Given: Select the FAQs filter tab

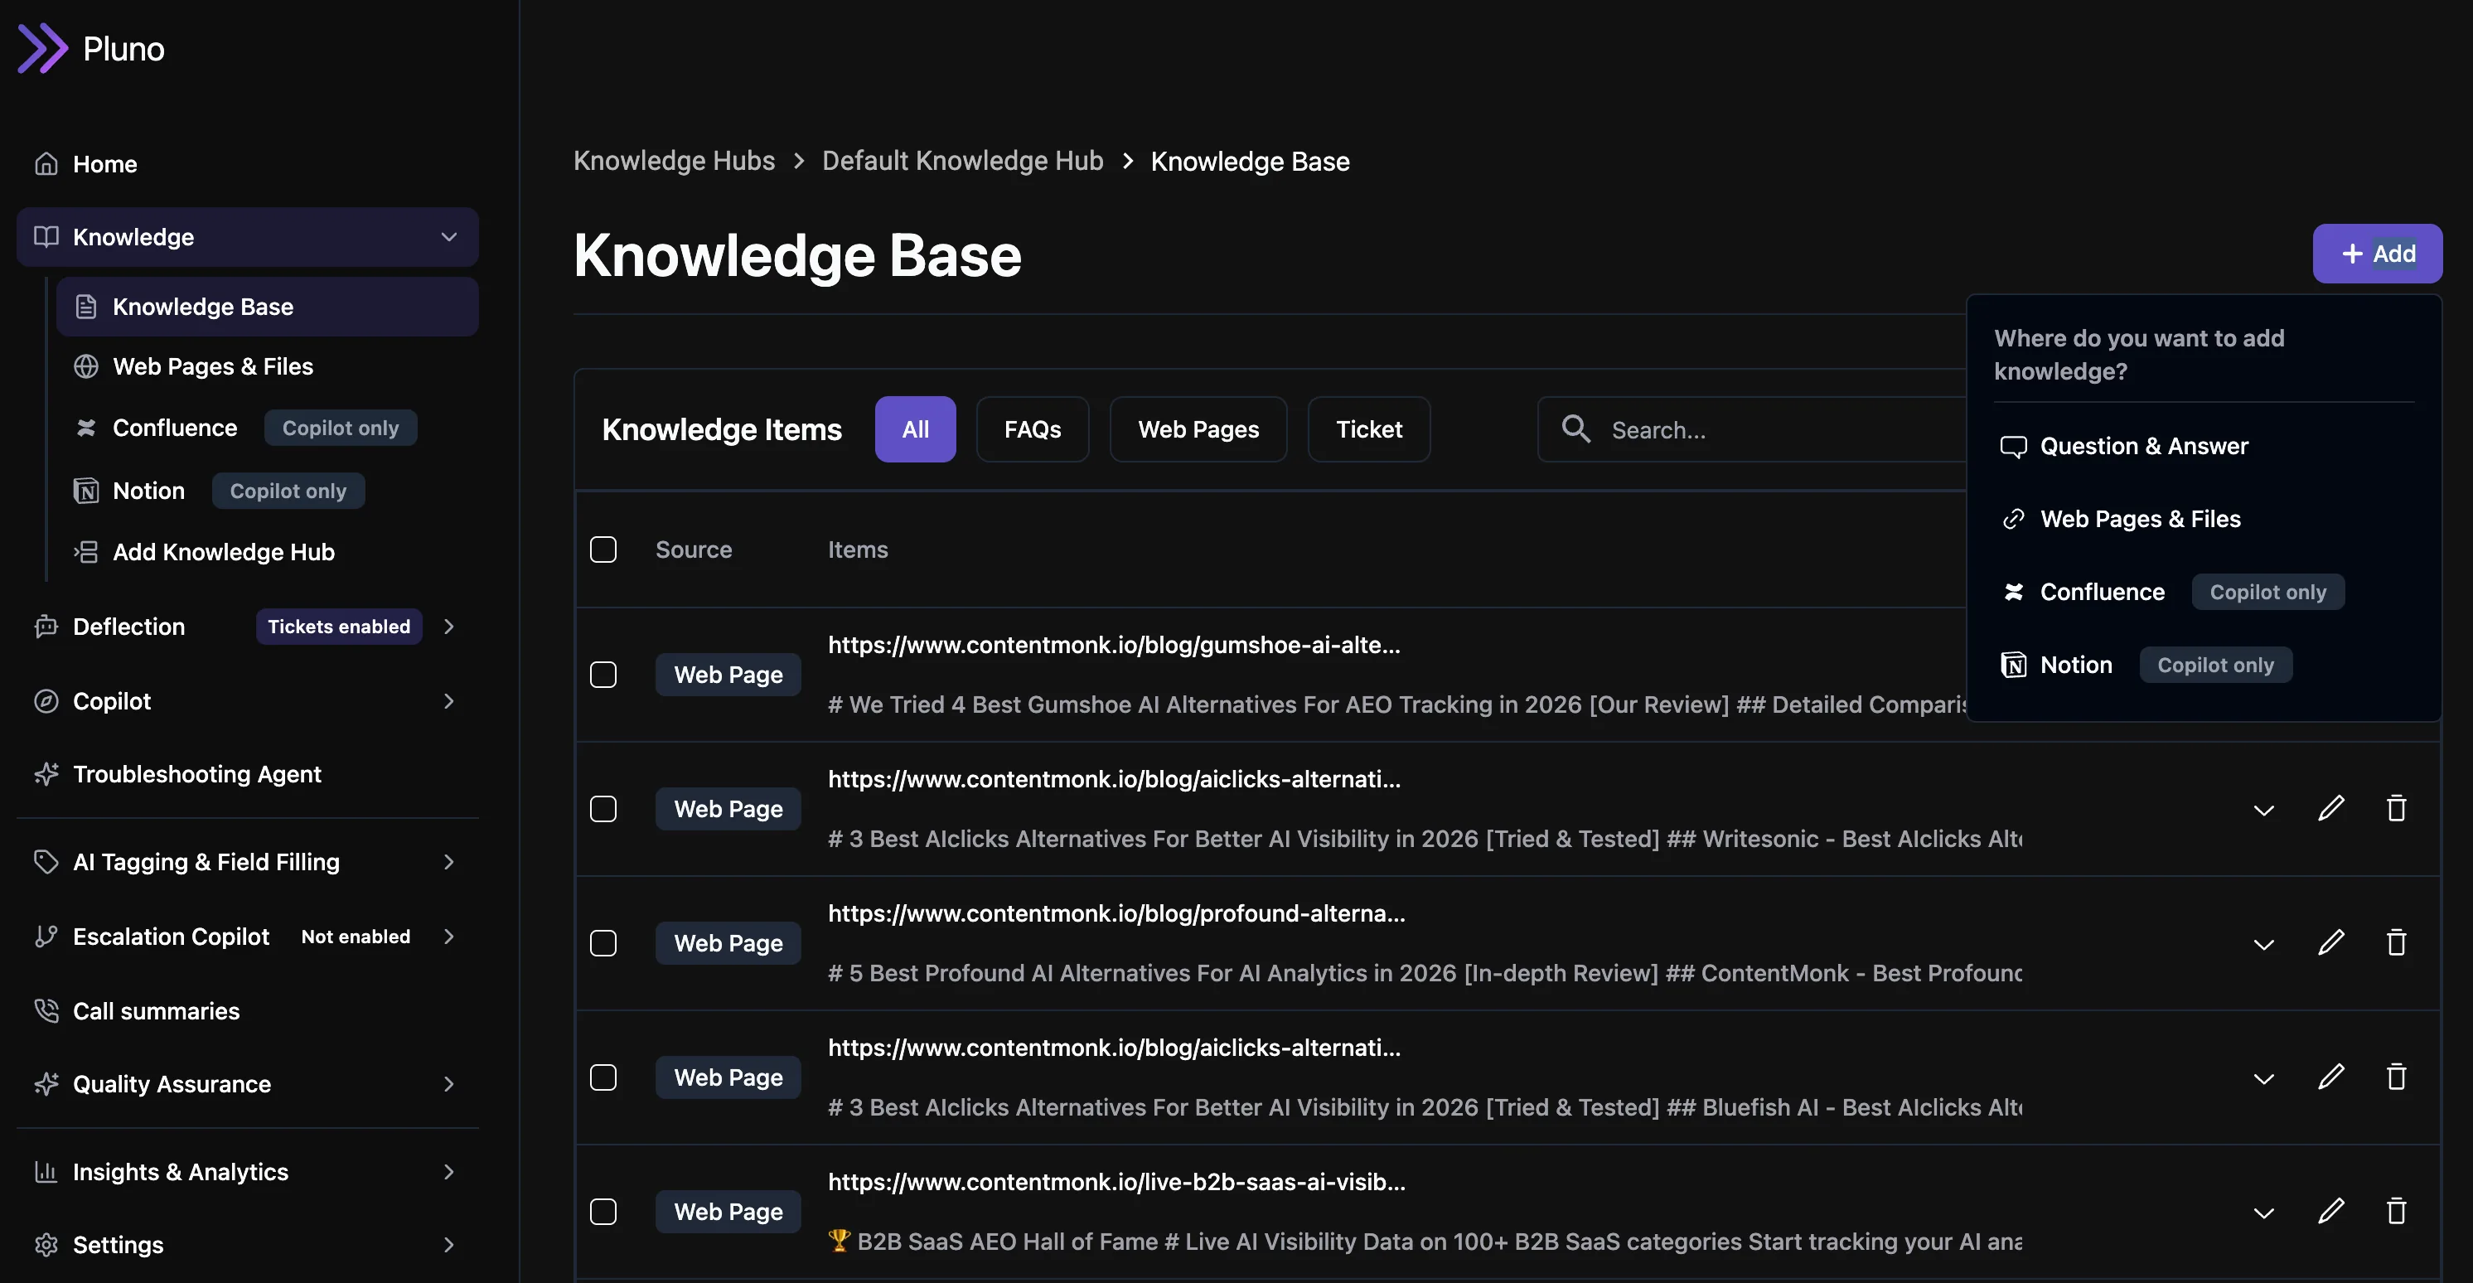Looking at the screenshot, I should tap(1033, 429).
